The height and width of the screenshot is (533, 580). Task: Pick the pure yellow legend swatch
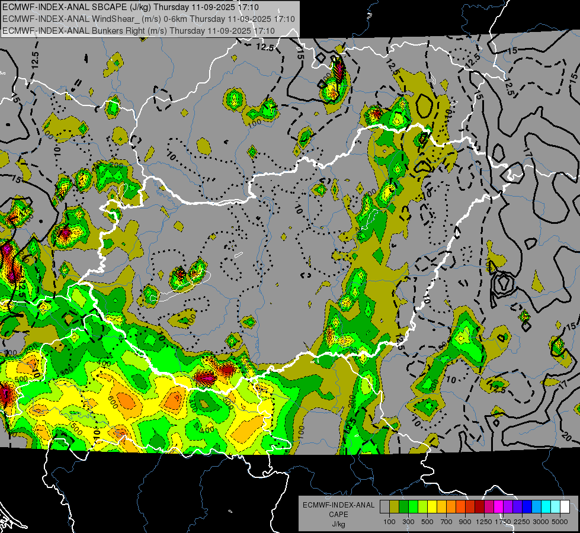[x=432, y=506]
